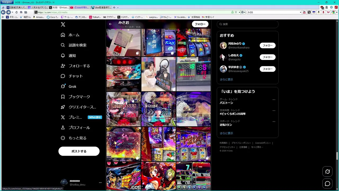The height and width of the screenshot is (191, 339).
Task: Follow 平沢ゆき
Action: coord(267,69)
